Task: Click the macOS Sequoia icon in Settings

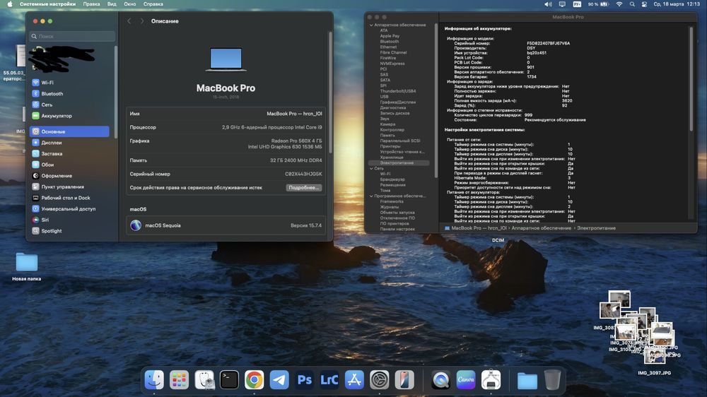Action: tap(136, 225)
